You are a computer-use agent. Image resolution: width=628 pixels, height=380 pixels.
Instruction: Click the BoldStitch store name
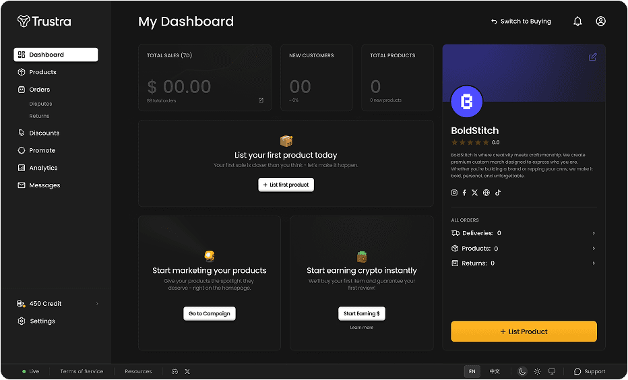pyautogui.click(x=474, y=131)
